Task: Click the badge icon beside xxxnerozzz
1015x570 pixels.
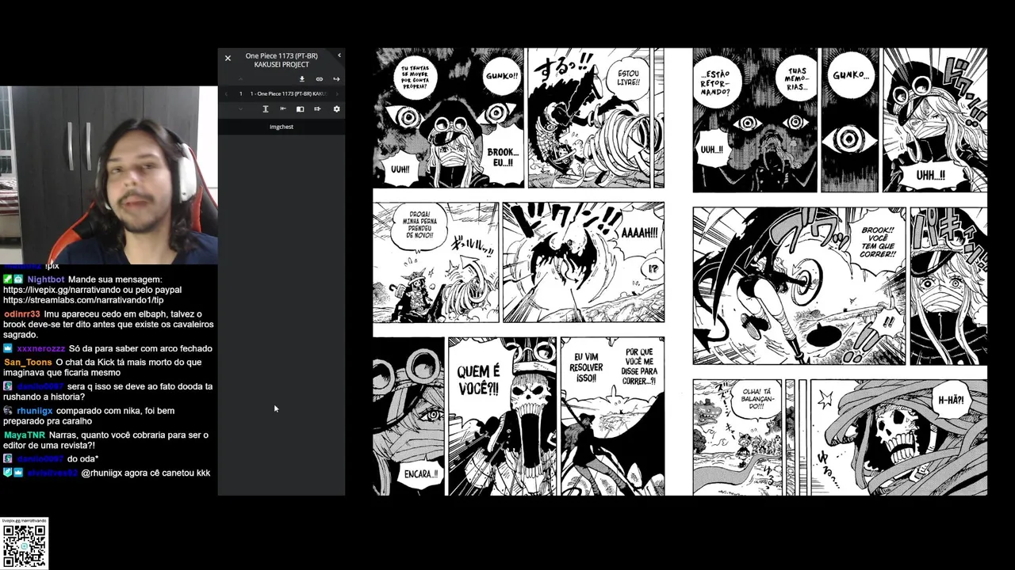Action: (x=8, y=348)
